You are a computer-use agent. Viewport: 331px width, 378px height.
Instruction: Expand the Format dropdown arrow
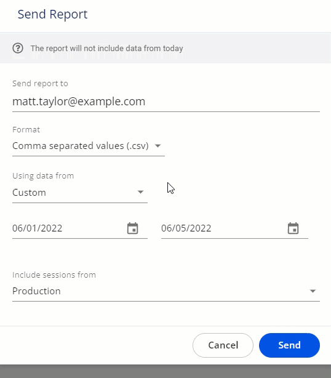(158, 146)
